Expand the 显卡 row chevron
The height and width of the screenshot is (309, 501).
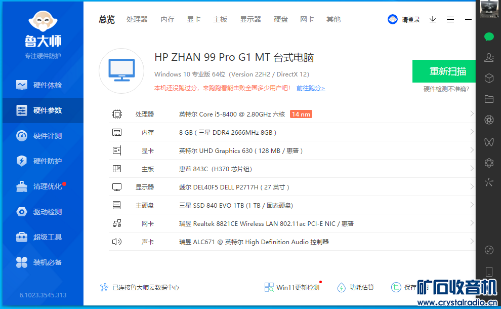tap(472, 150)
